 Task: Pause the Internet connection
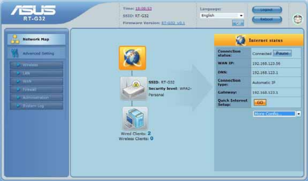282,53
